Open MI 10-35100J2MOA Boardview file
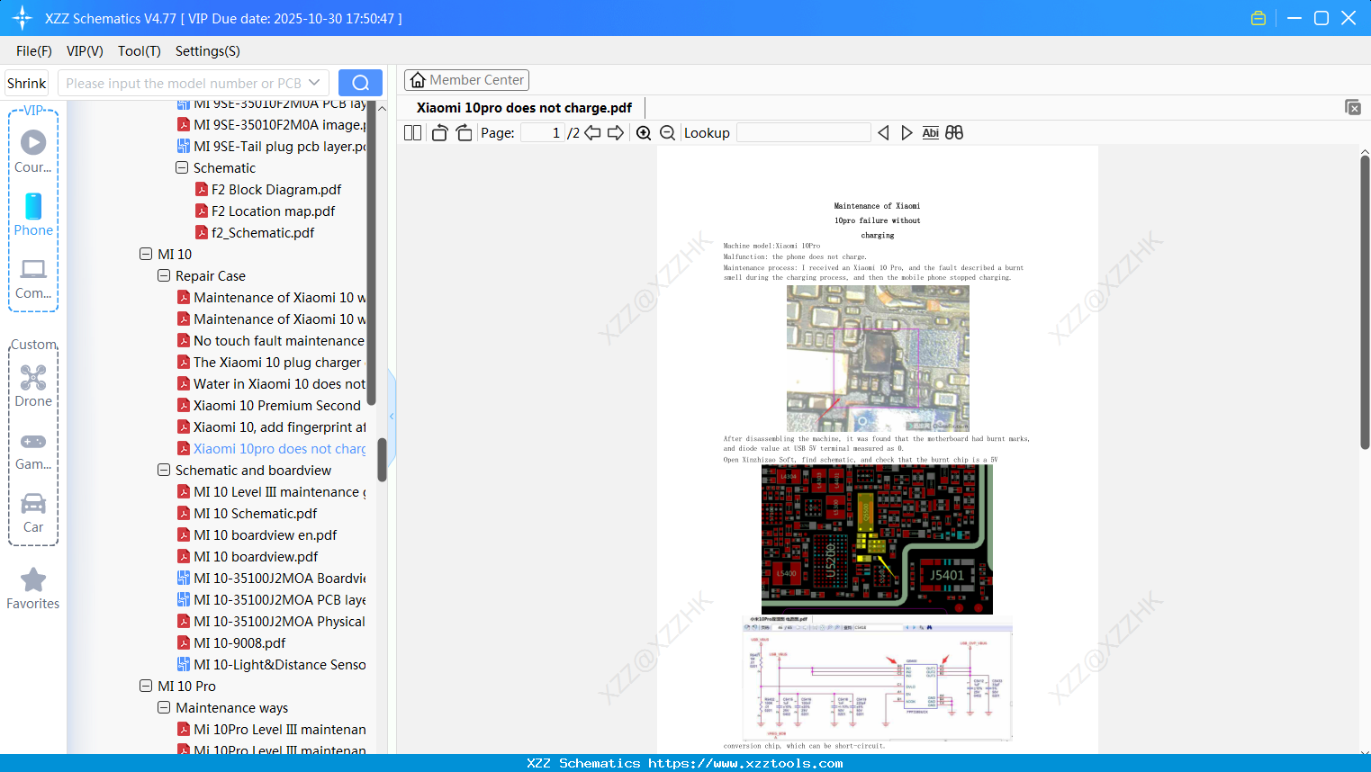The width and height of the screenshot is (1371, 772). pyautogui.click(x=271, y=579)
